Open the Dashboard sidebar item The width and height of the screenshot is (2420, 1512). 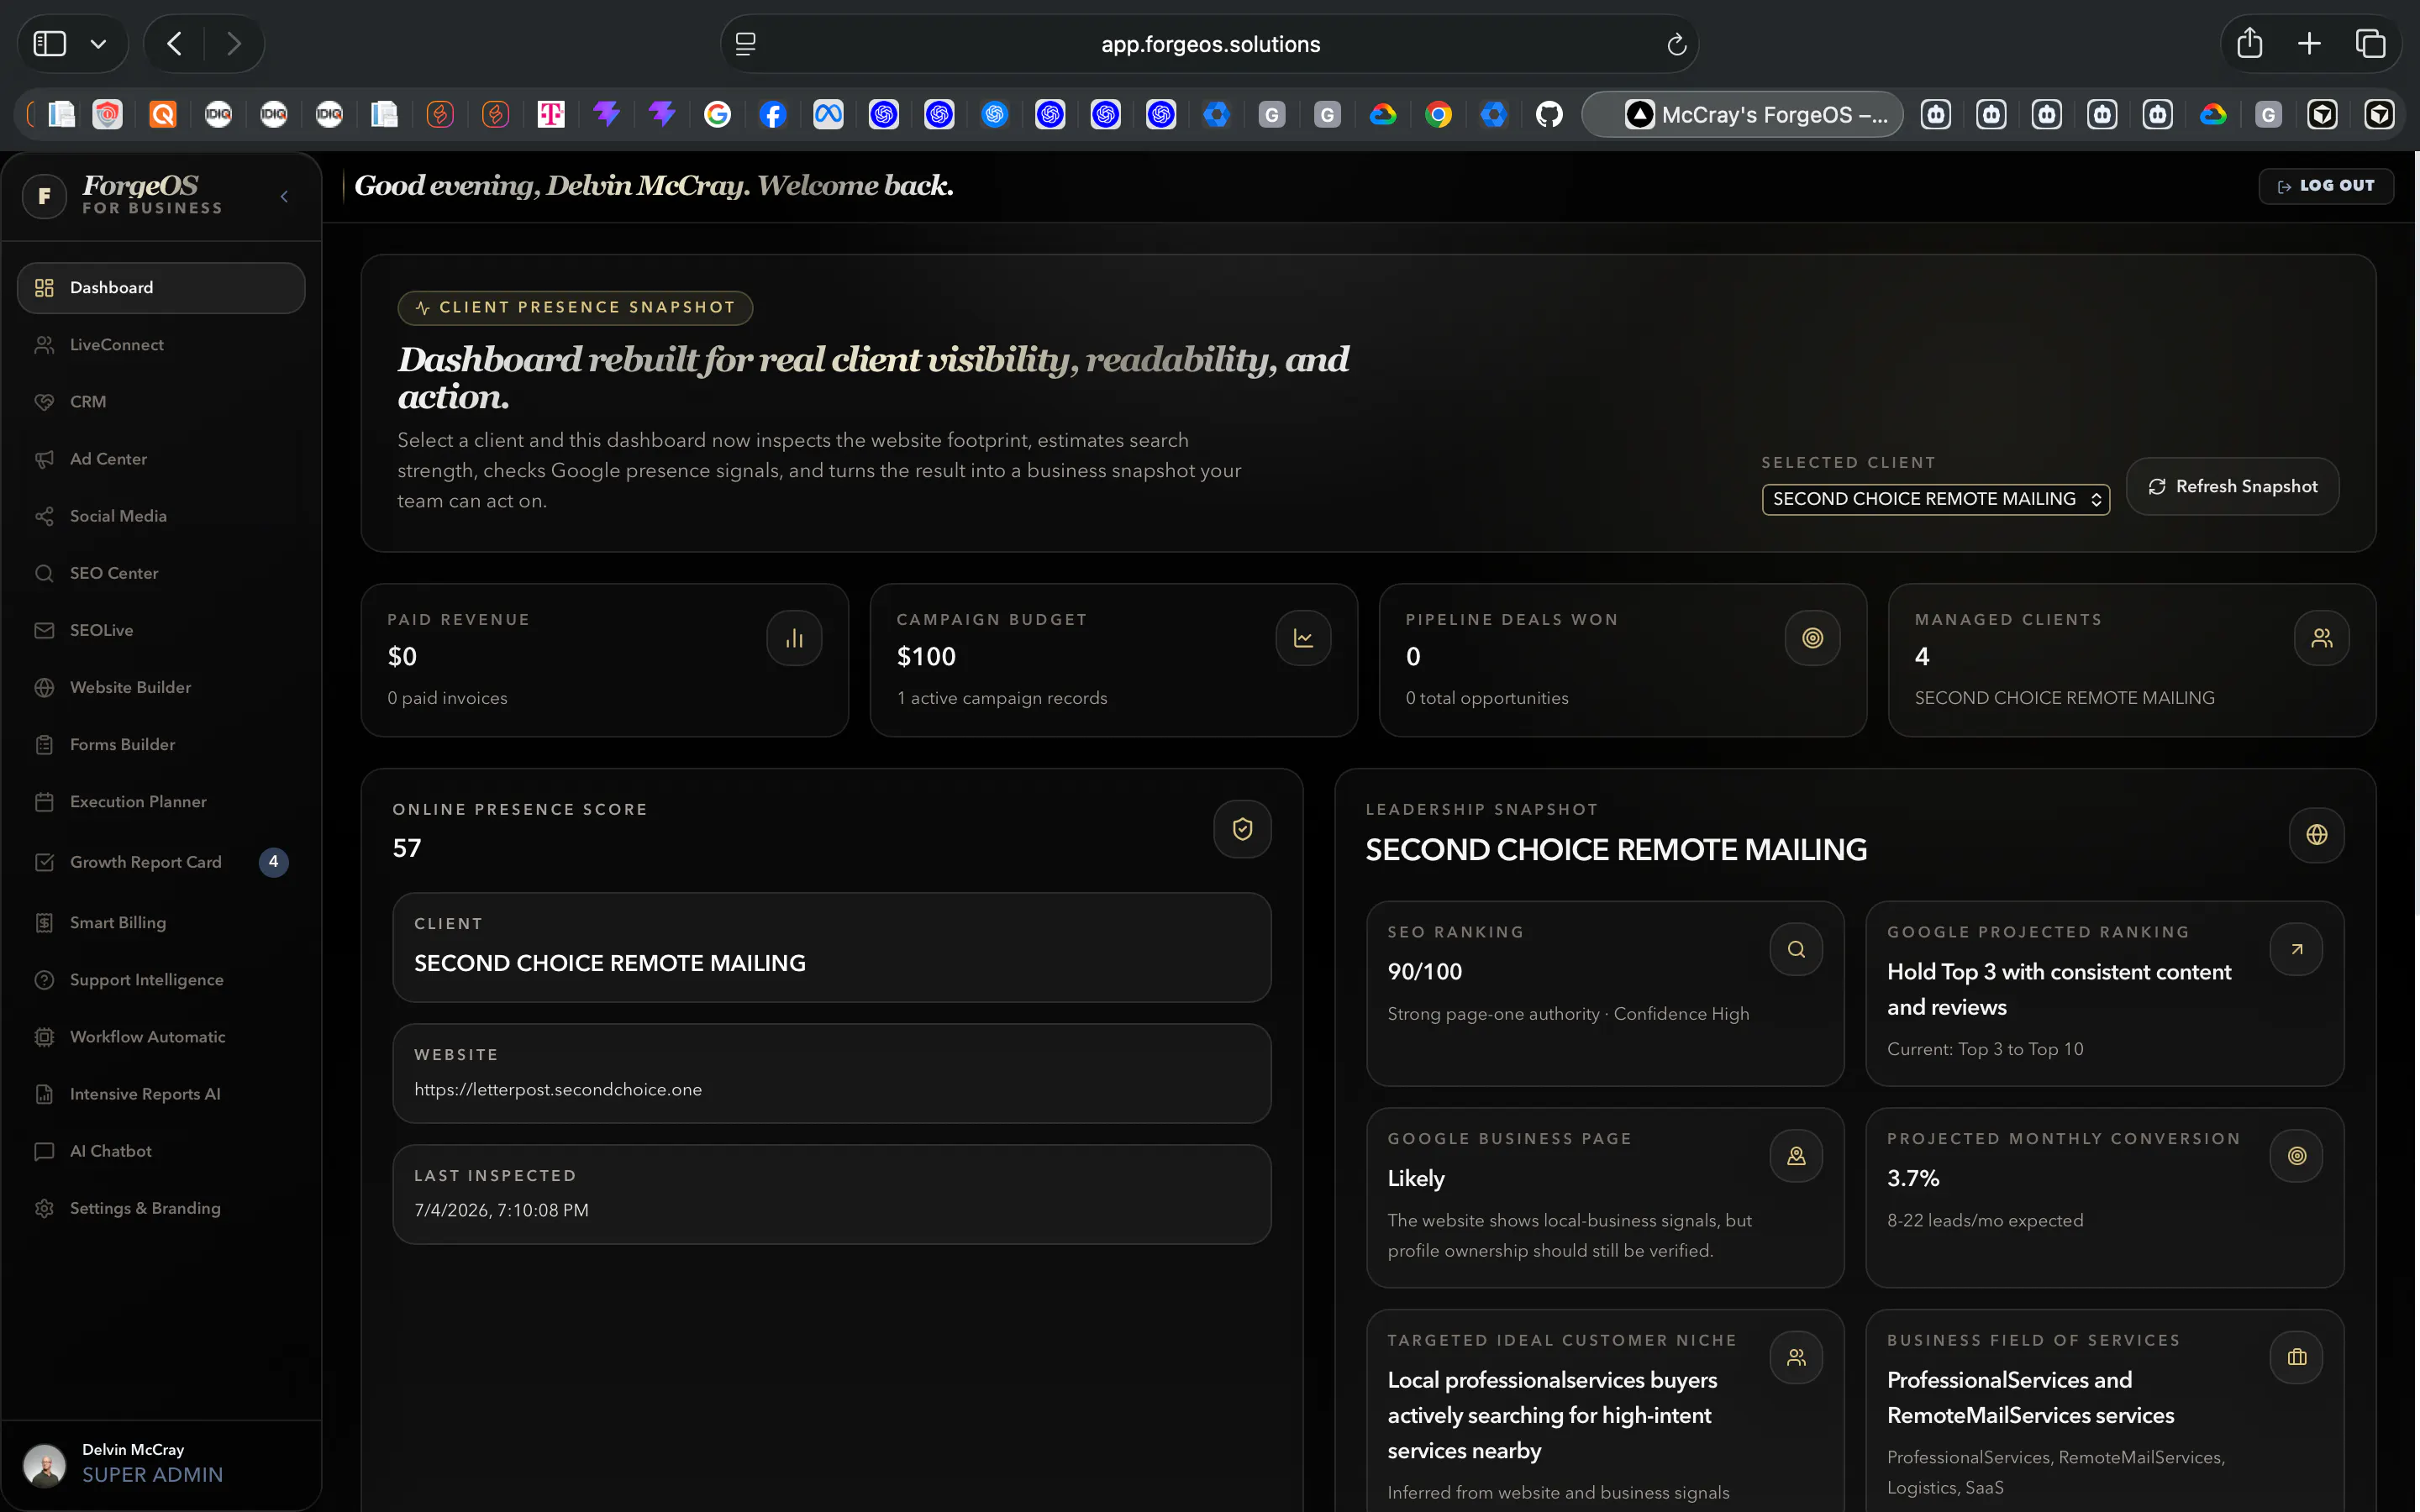161,288
